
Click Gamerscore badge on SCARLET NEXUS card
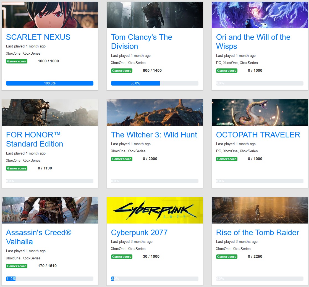[17, 61]
